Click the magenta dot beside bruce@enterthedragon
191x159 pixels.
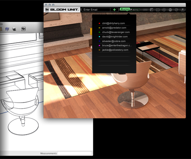(99, 46)
